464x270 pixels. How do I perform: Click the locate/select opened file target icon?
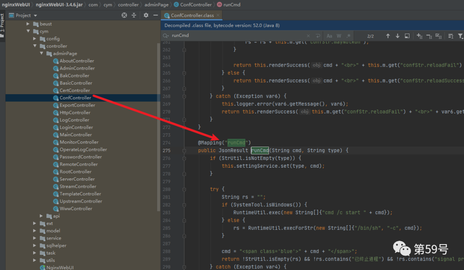click(x=124, y=15)
